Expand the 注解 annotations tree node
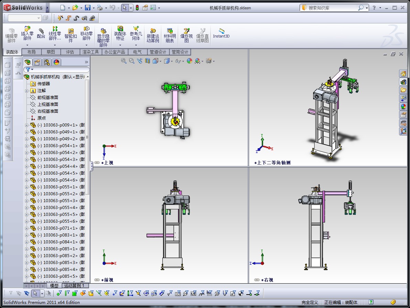Screen dimensions: 410x308 coord(27,91)
